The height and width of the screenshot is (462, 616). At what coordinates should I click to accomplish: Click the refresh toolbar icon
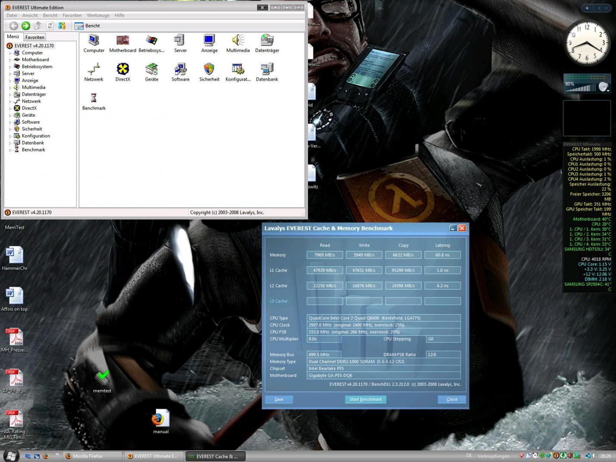click(x=50, y=26)
